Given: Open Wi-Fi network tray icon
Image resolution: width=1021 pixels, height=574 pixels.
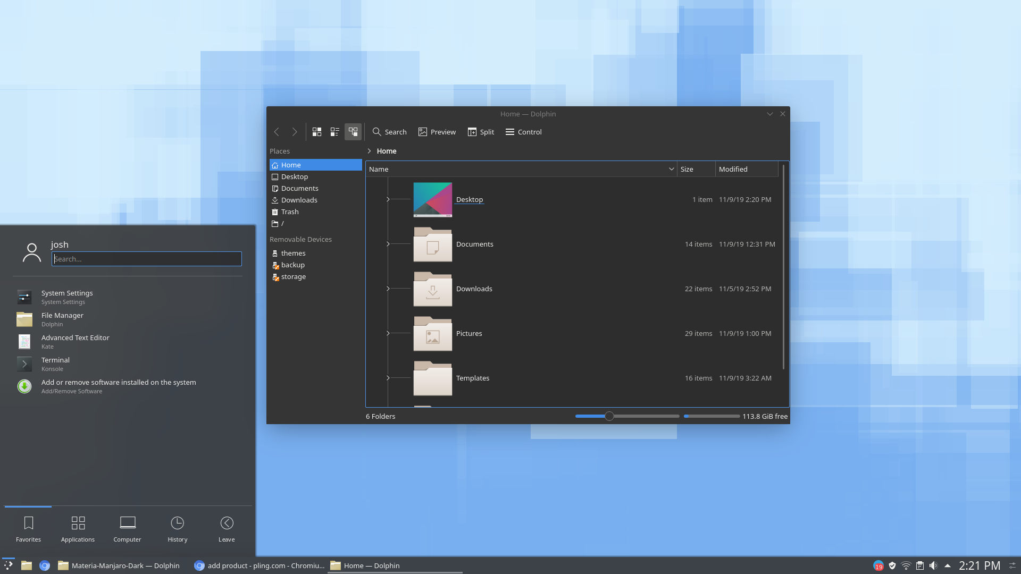Looking at the screenshot, I should pos(906,565).
